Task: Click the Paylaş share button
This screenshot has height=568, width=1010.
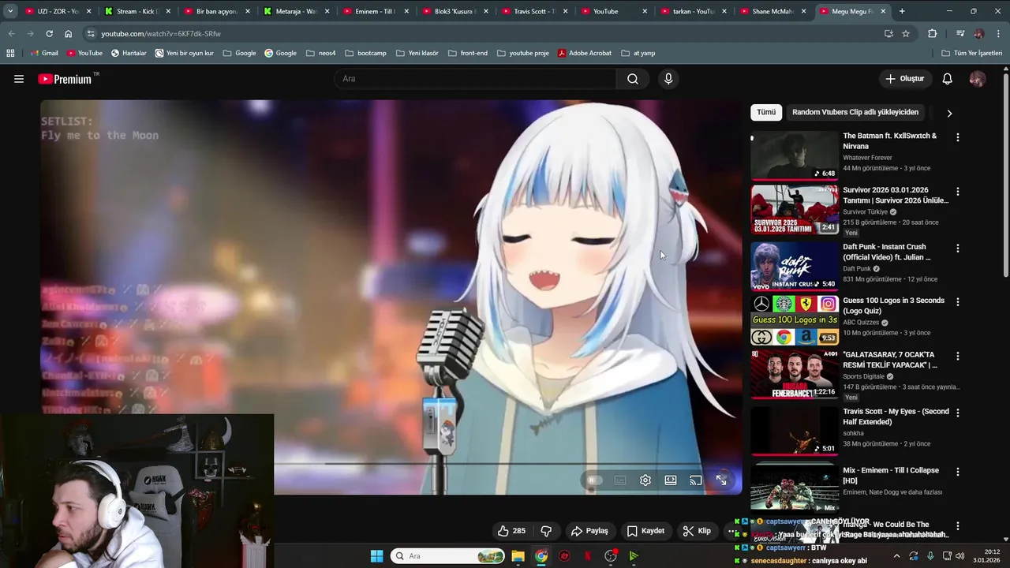Action: point(589,531)
